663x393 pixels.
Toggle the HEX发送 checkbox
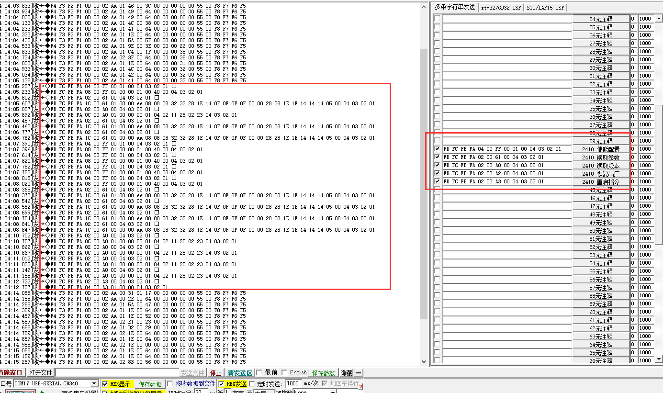point(221,384)
